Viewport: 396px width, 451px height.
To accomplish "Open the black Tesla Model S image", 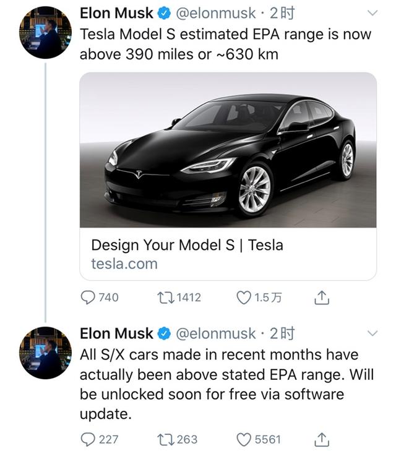I will tap(228, 150).
